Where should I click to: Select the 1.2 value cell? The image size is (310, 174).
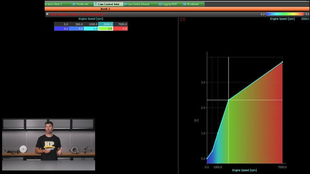coord(91,29)
